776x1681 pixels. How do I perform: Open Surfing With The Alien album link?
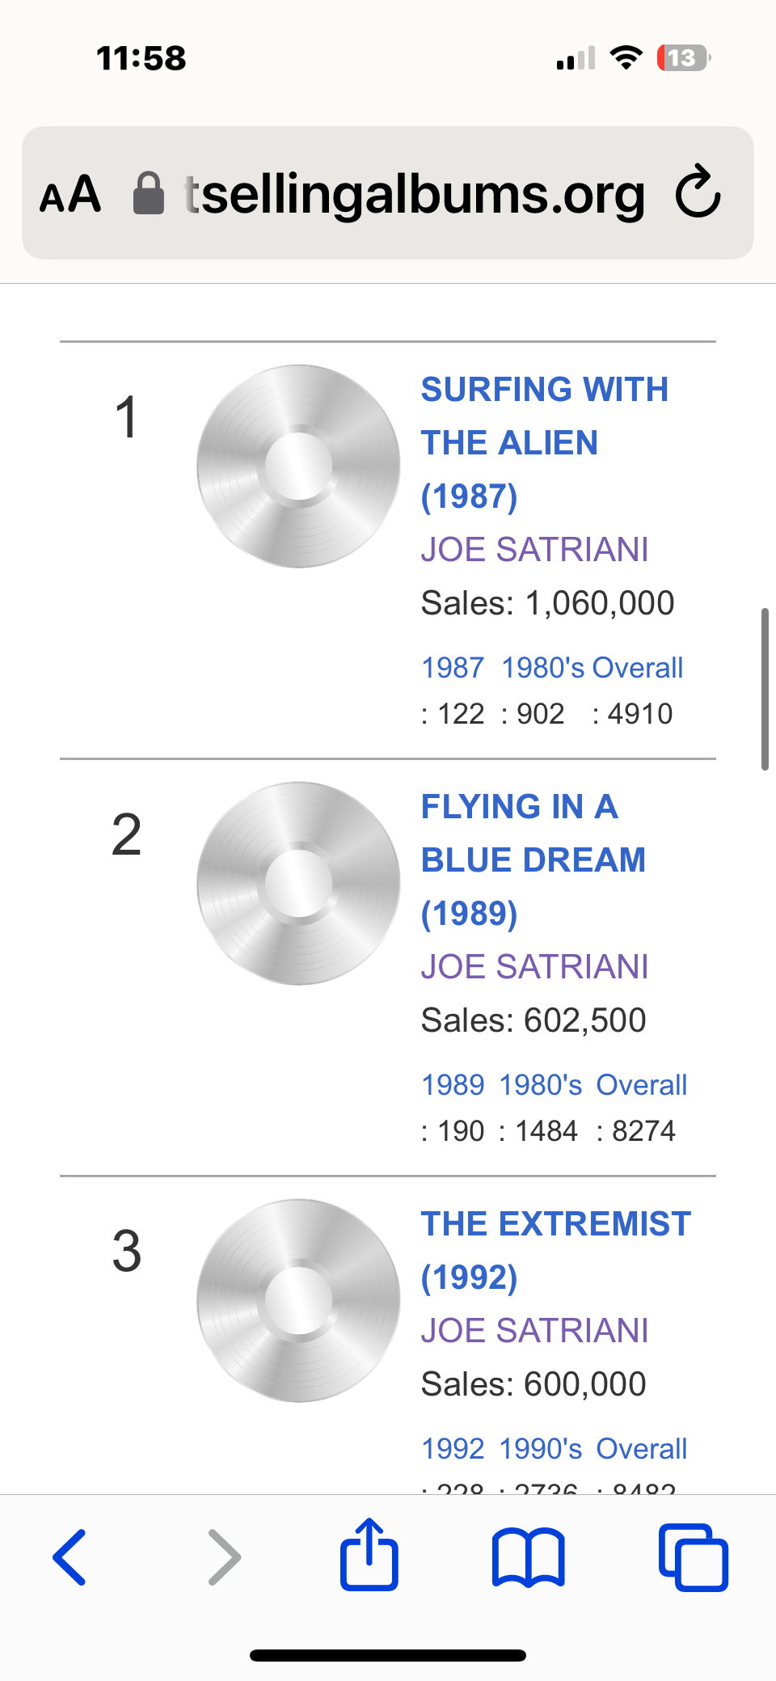coord(543,442)
